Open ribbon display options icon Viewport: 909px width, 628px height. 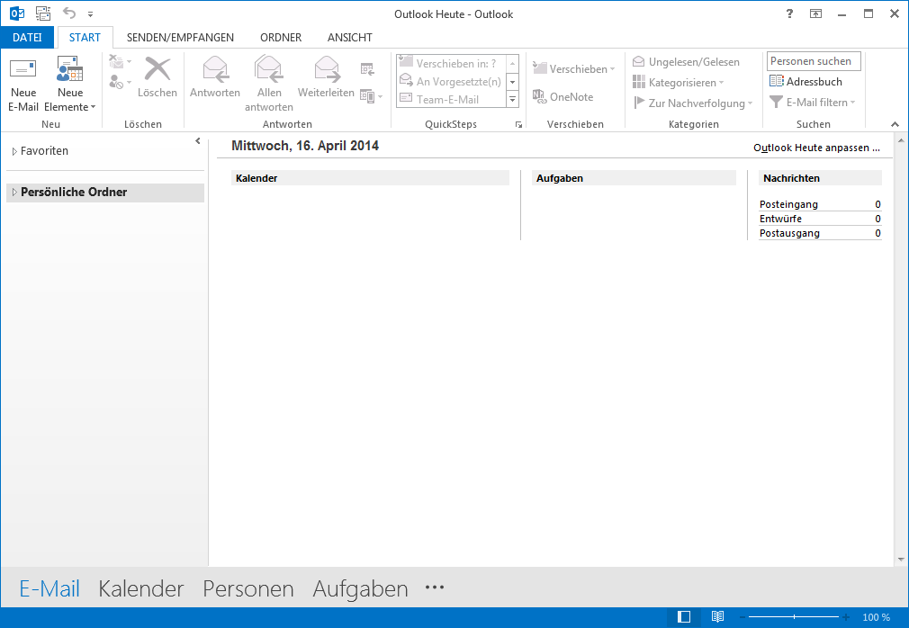(815, 13)
